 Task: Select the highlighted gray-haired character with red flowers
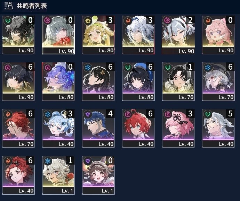(x=58, y=35)
